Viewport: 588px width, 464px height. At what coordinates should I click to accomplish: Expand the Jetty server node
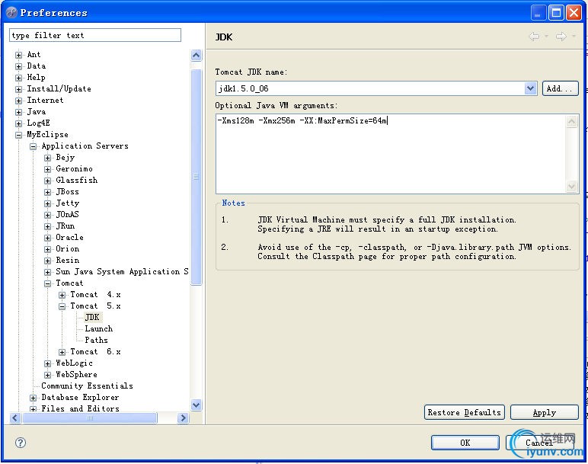48,203
